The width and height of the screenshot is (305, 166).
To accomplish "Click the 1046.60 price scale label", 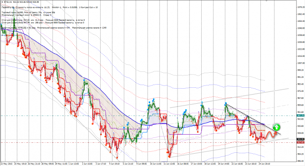I will click(301, 28).
